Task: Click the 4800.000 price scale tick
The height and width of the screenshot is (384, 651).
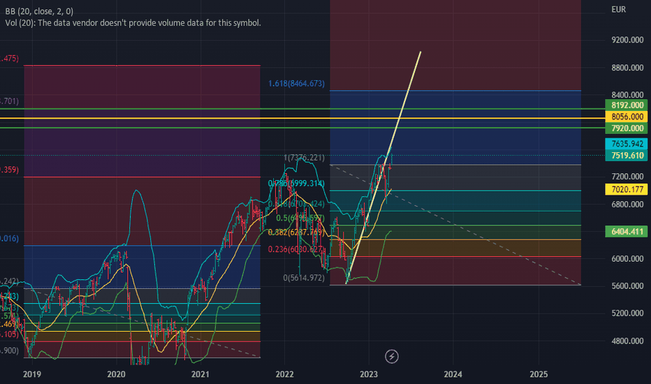Action: pyautogui.click(x=627, y=341)
